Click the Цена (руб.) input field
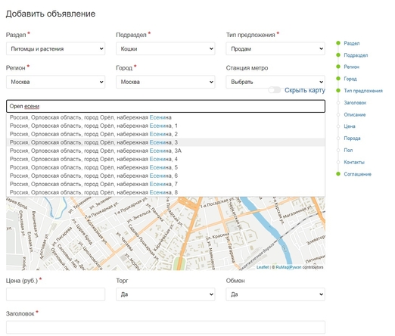Viewport: 395px width, 336px height. click(55, 294)
